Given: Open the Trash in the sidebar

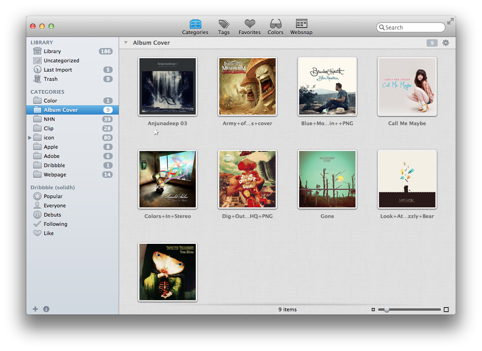Looking at the screenshot, I should (72, 79).
